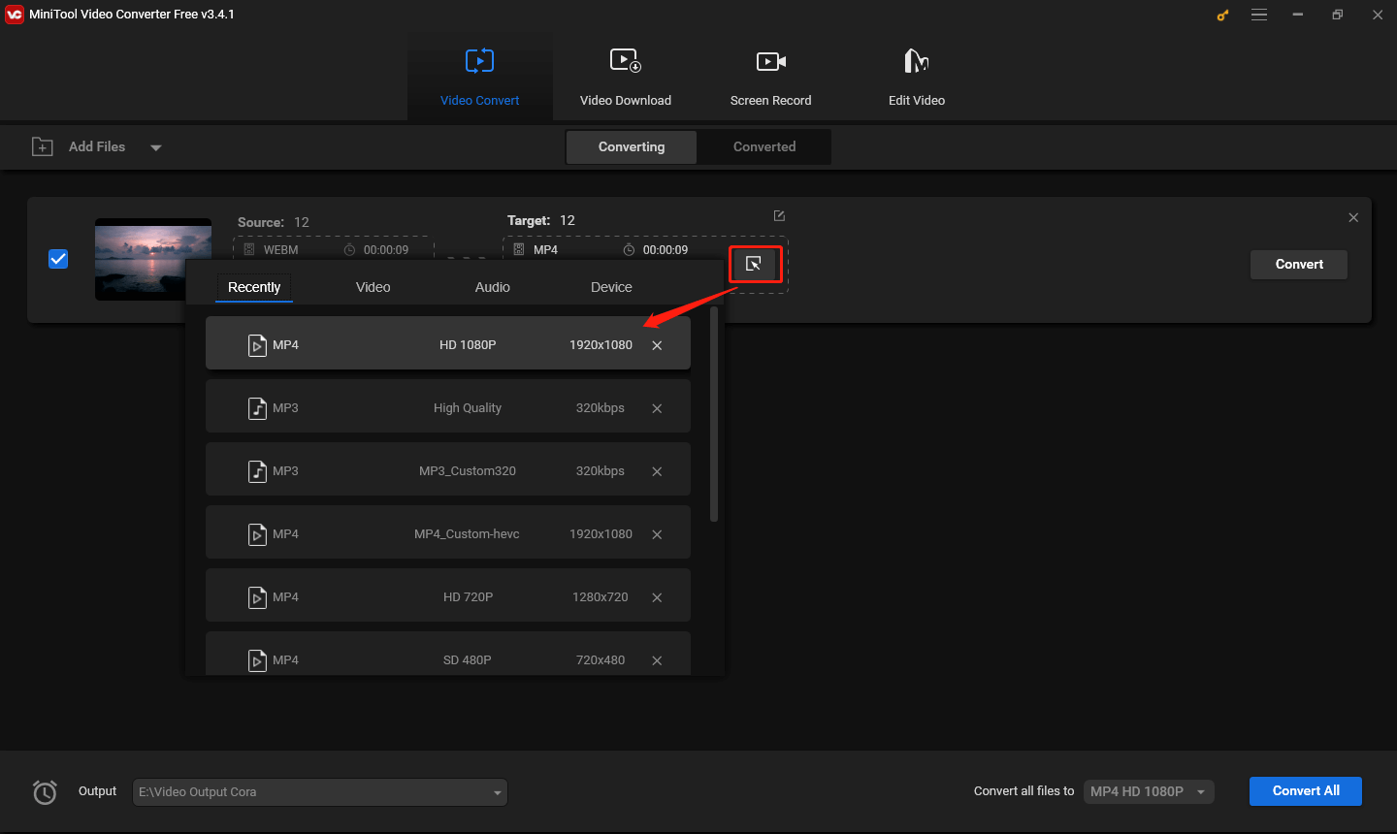Open the hamburger menu

click(1259, 15)
